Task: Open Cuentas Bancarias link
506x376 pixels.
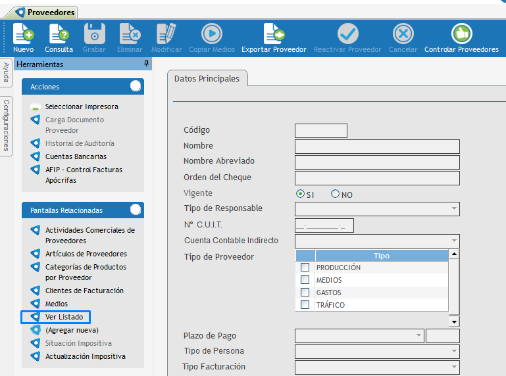Action: (76, 156)
